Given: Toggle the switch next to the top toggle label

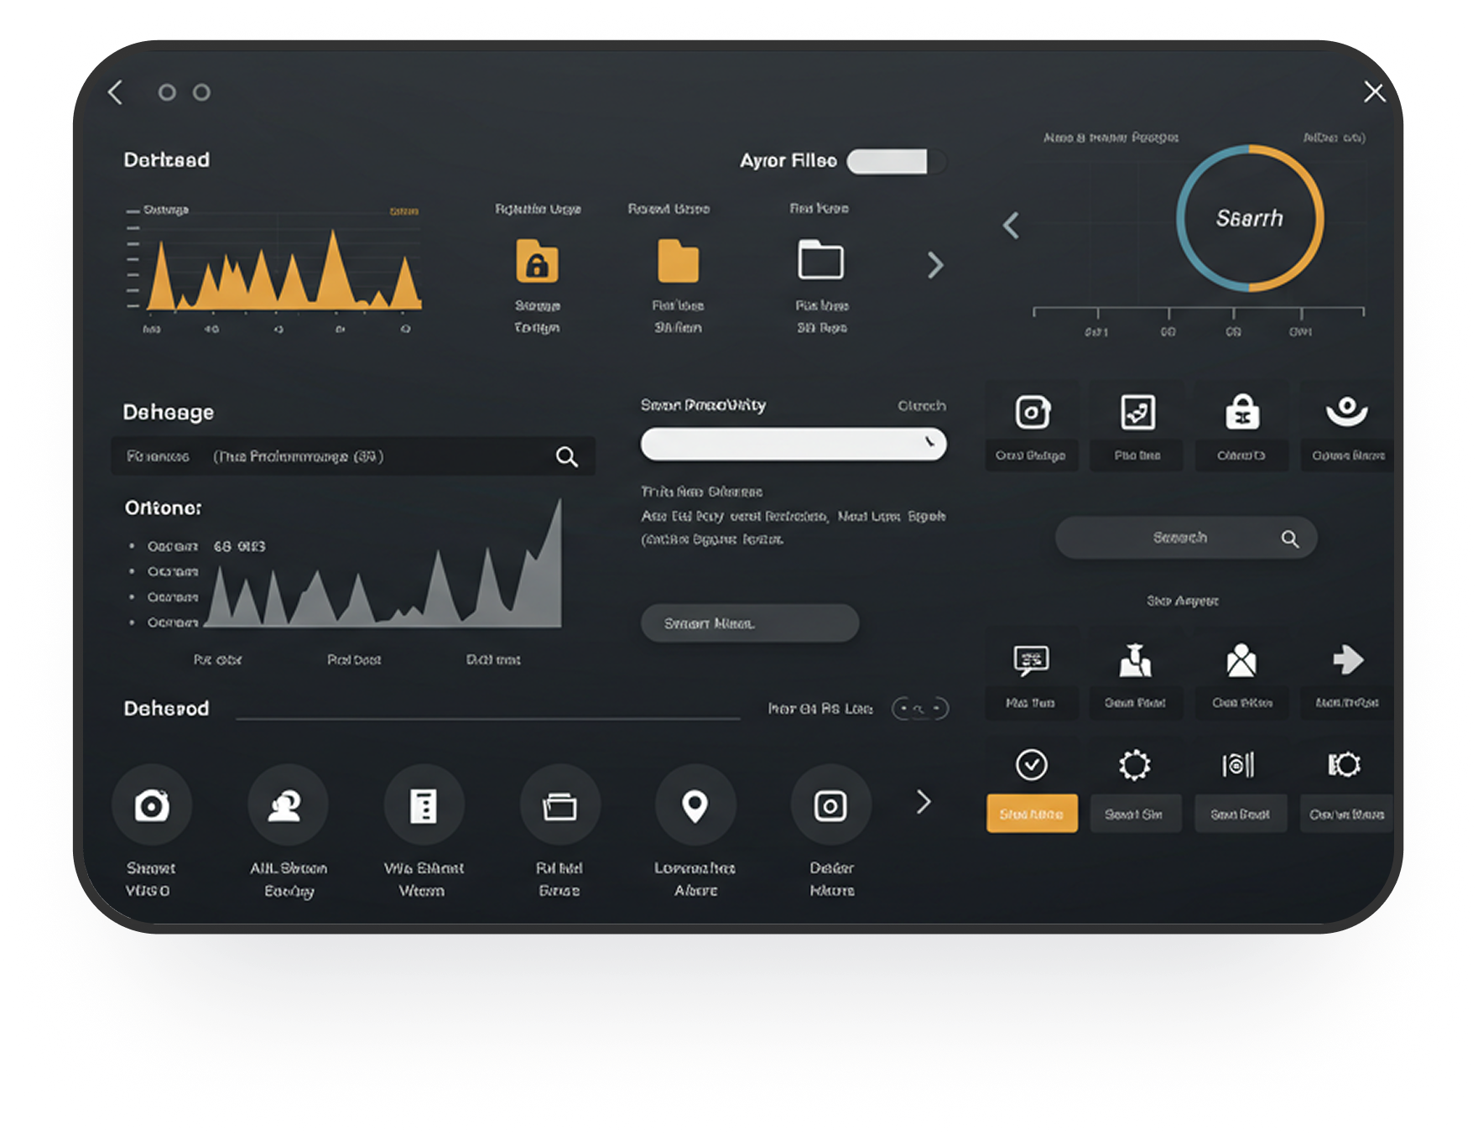Looking at the screenshot, I should tap(893, 161).
